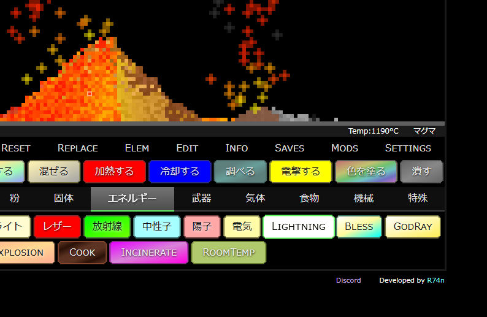
Task: Switch to the 武器 weapons category tab
Action: (201, 198)
